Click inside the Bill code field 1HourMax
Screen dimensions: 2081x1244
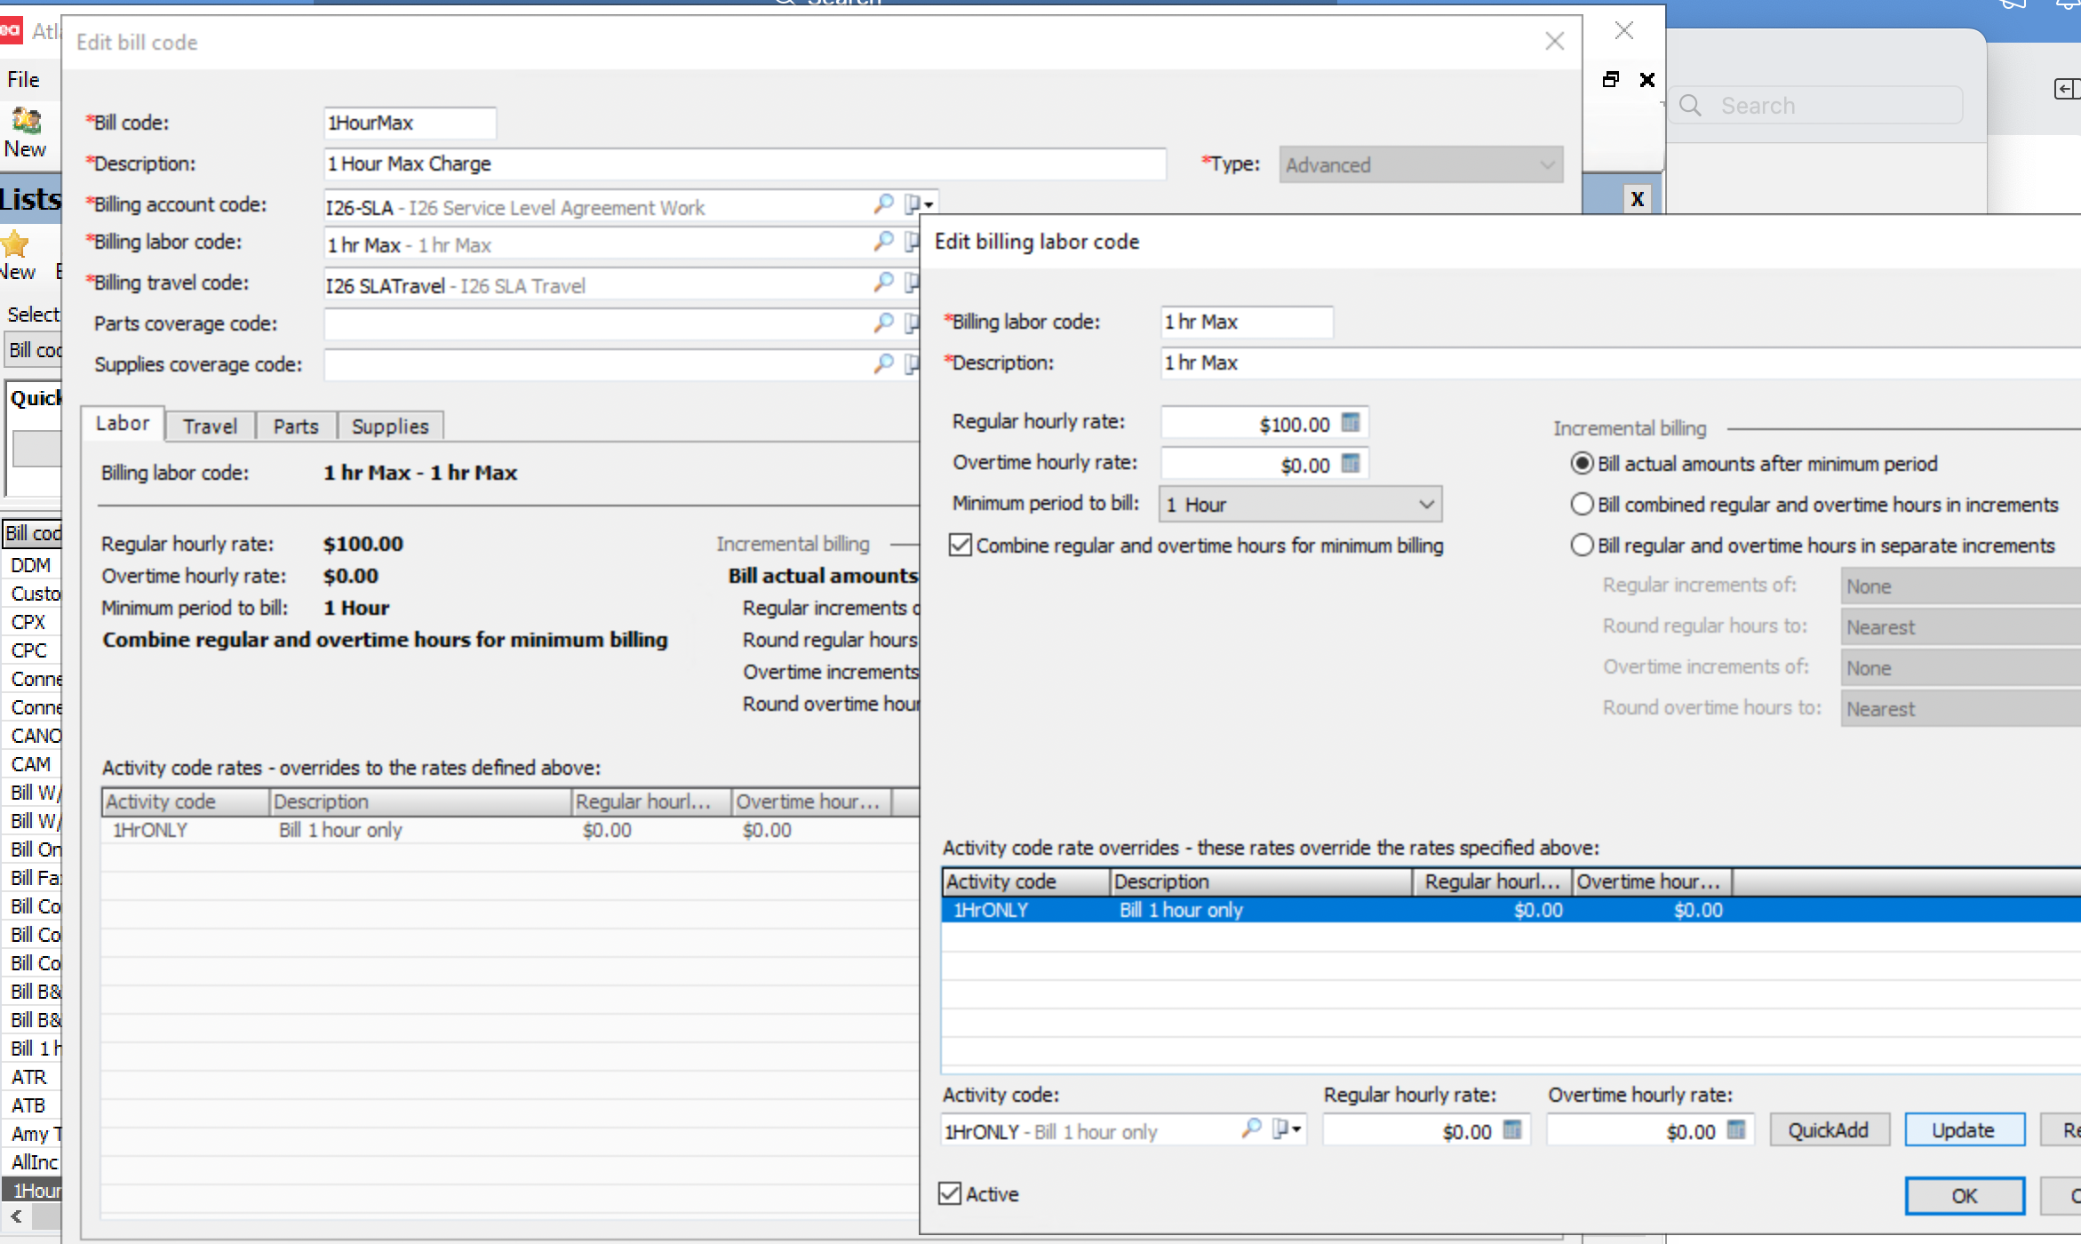click(x=410, y=123)
